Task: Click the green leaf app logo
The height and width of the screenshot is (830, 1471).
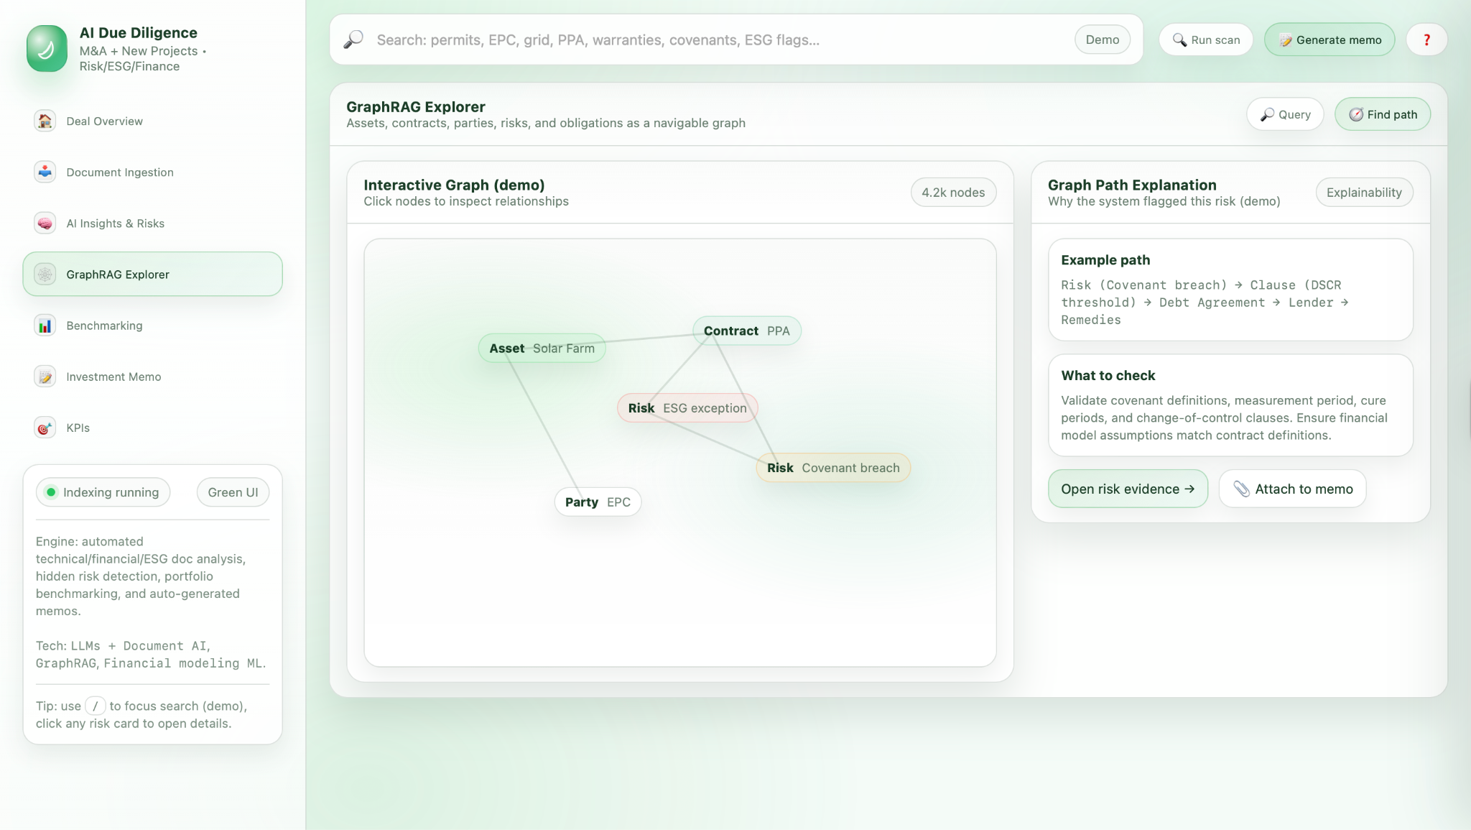Action: (47, 49)
